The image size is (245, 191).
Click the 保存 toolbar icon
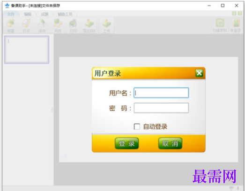(42, 26)
